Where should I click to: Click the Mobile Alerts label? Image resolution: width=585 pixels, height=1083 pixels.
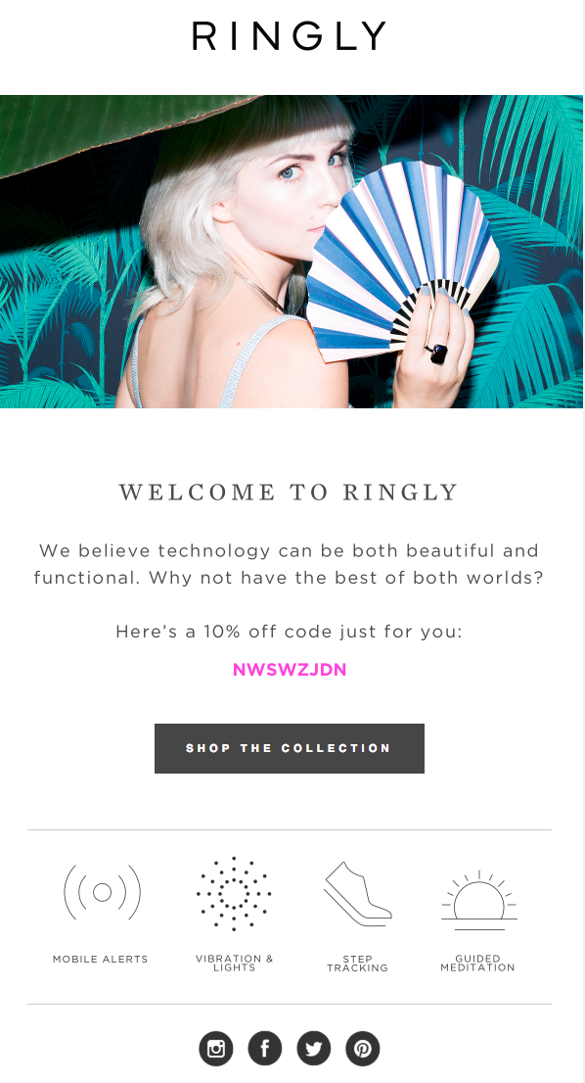[101, 959]
